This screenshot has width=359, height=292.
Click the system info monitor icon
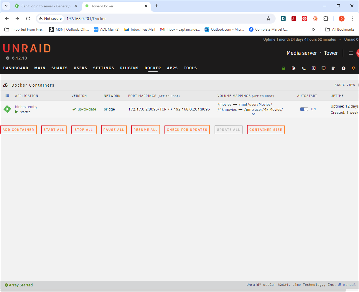323,68
